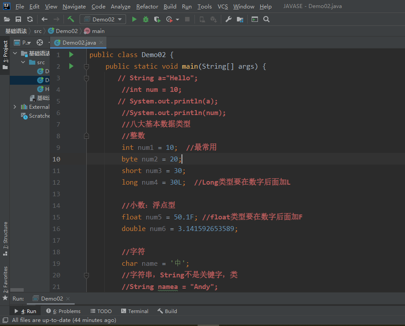Click the green Run button in toolbar
The height and width of the screenshot is (326, 405).
pyautogui.click(x=134, y=20)
